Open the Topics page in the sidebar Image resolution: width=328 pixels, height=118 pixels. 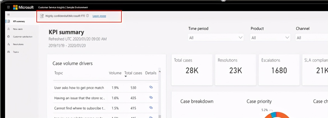click(x=22, y=52)
